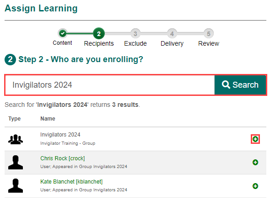
Task: Open the Kate Blanchet [kblanchet] user link
Action: pyautogui.click(x=71, y=182)
